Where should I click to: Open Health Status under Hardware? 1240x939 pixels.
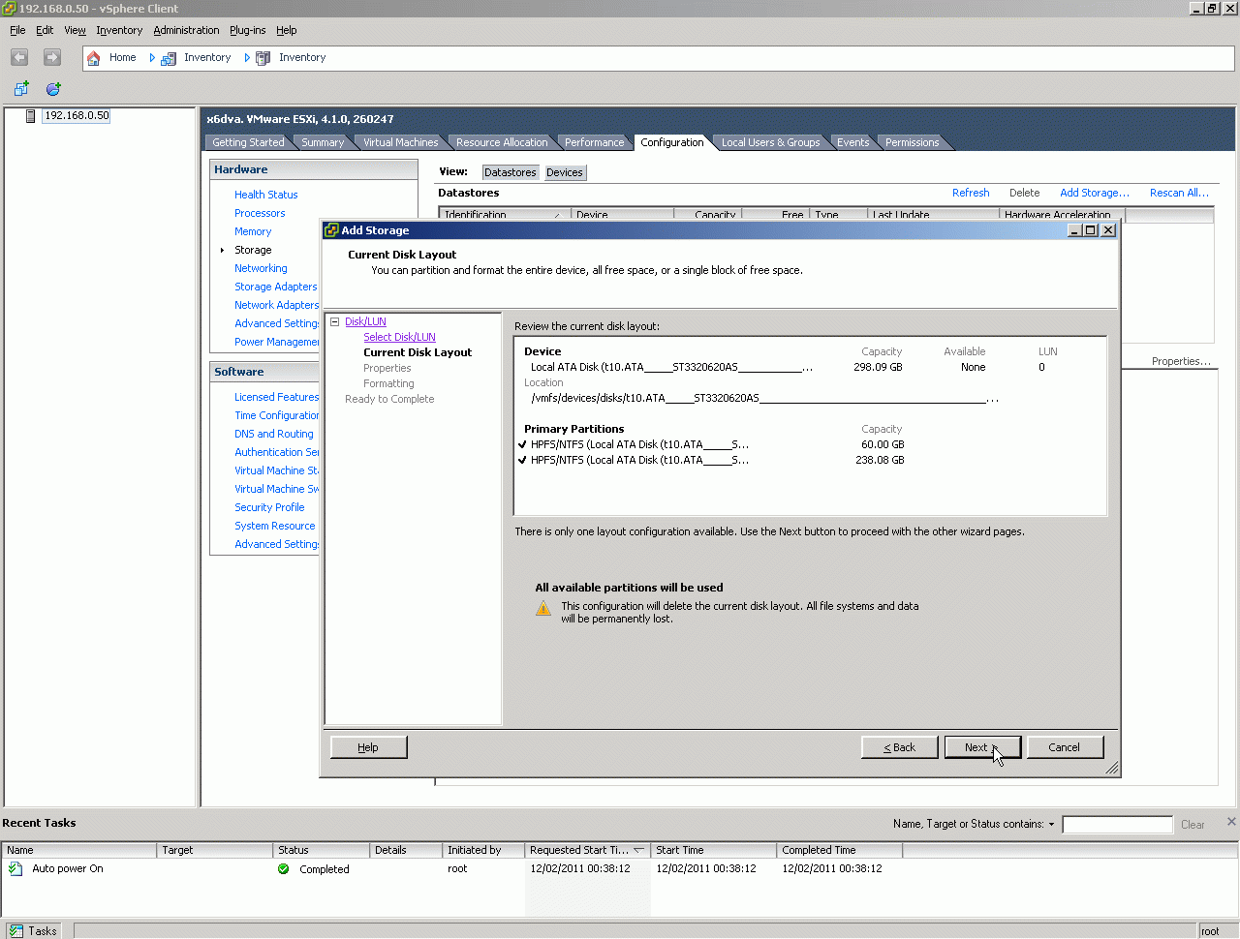265,195
